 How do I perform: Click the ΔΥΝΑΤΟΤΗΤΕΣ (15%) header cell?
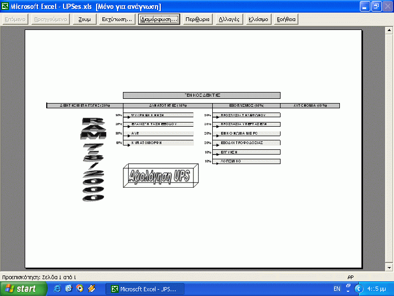pyautogui.click(x=168, y=106)
